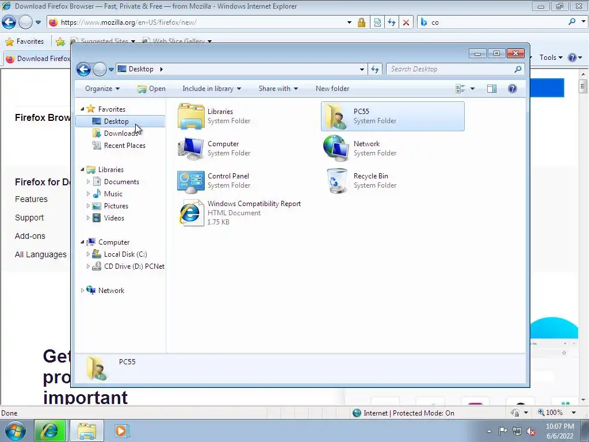The height and width of the screenshot is (442, 589).
Task: Select Pictures library in navigation pane
Action: point(116,206)
